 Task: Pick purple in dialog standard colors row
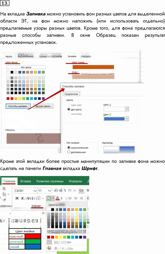click(x=43, y=98)
